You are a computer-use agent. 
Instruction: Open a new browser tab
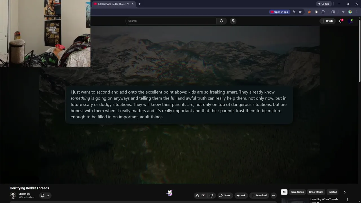click(139, 4)
